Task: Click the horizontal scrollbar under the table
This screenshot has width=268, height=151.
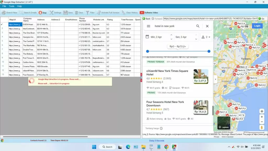Action: point(45,137)
